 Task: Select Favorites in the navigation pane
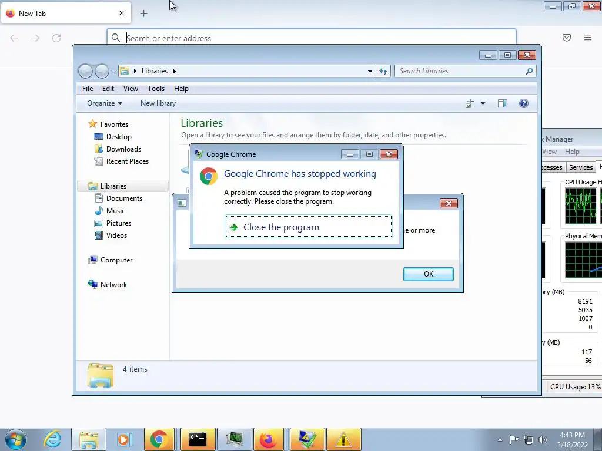point(114,124)
